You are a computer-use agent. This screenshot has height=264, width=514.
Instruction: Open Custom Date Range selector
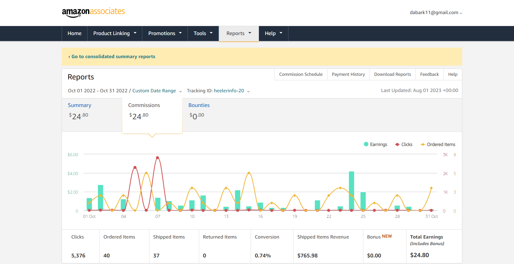pyautogui.click(x=157, y=91)
